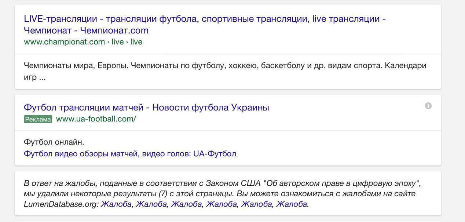Screen dimensions: 465x222
Task: Click UA-Футбол in the sitelink text
Action: pos(215,153)
